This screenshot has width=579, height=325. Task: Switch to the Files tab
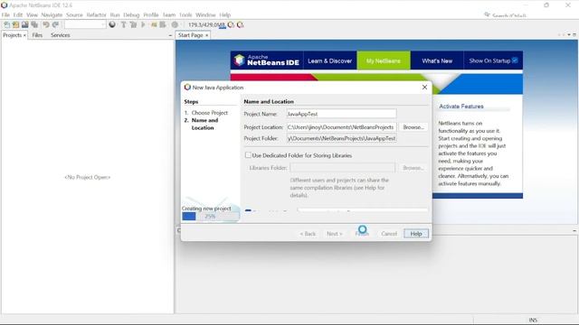coord(37,35)
